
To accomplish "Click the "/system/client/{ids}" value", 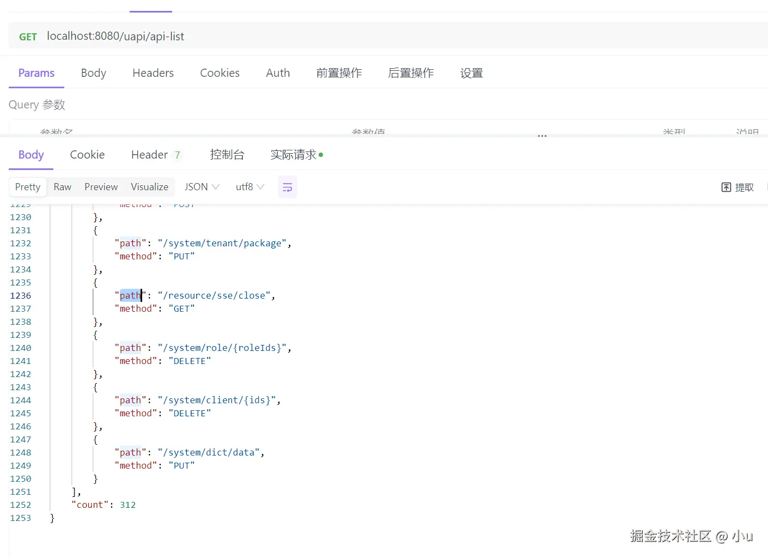I will coord(217,400).
